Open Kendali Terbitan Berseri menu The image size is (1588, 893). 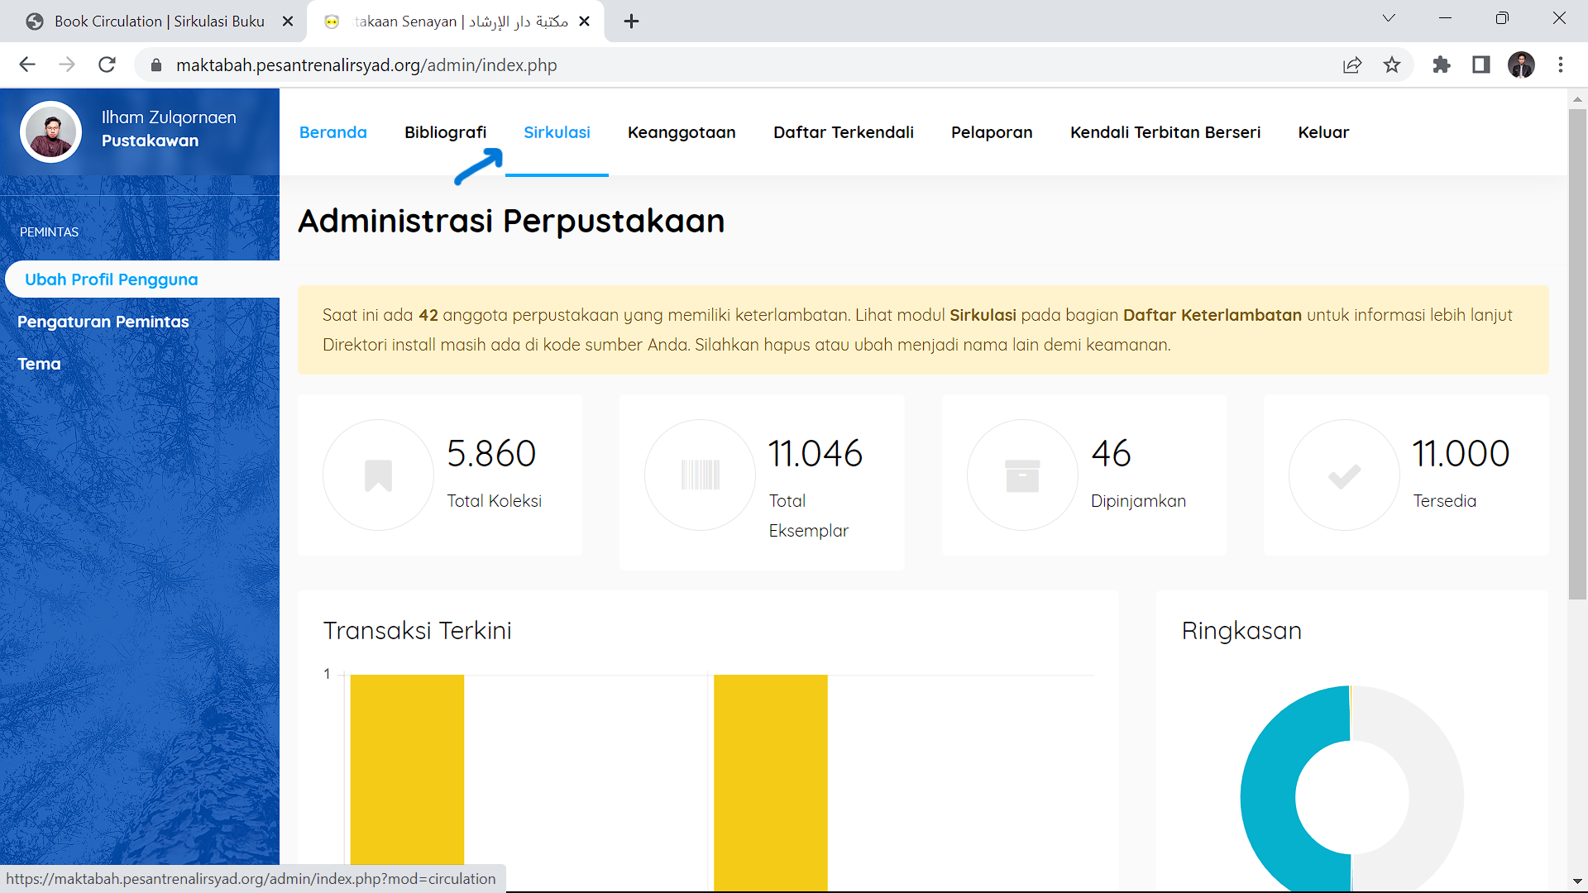[1165, 132]
